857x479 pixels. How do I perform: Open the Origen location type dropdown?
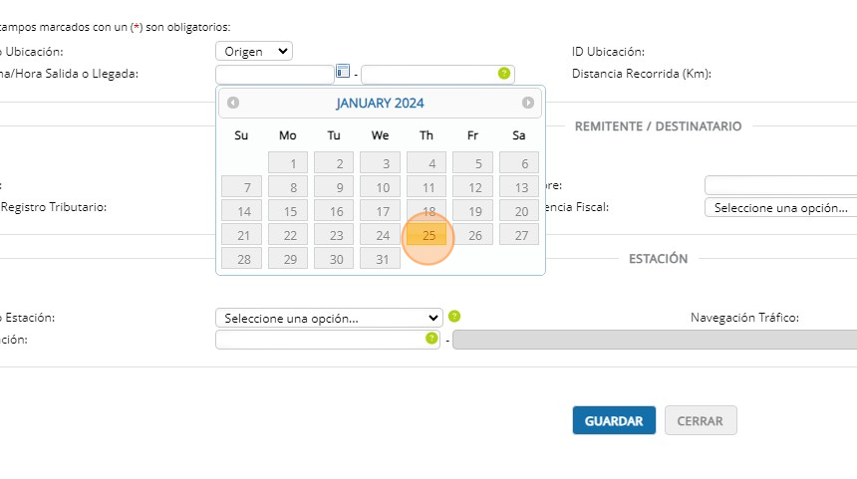(253, 51)
